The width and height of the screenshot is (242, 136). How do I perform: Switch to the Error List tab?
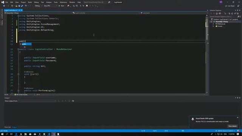8,127
